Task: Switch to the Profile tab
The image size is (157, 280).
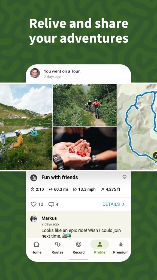Action: (x=100, y=247)
